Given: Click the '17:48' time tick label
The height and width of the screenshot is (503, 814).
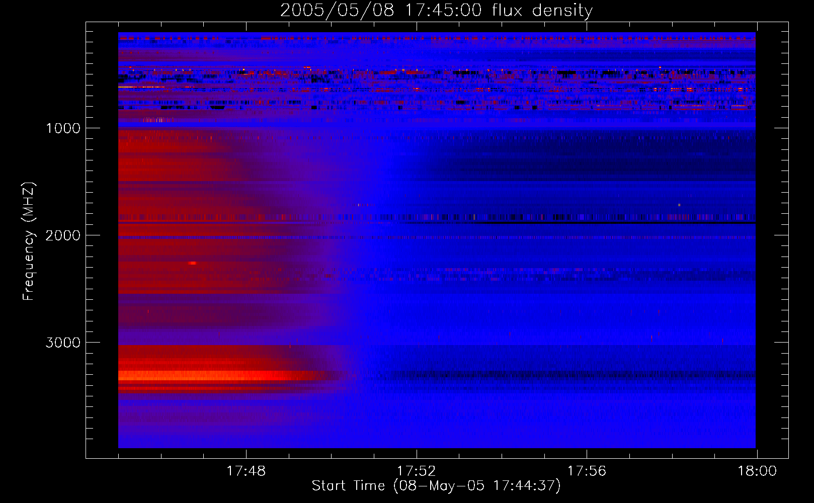Looking at the screenshot, I should (x=246, y=471).
